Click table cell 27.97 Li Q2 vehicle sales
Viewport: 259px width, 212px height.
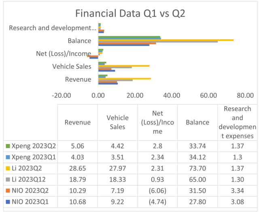118,168
